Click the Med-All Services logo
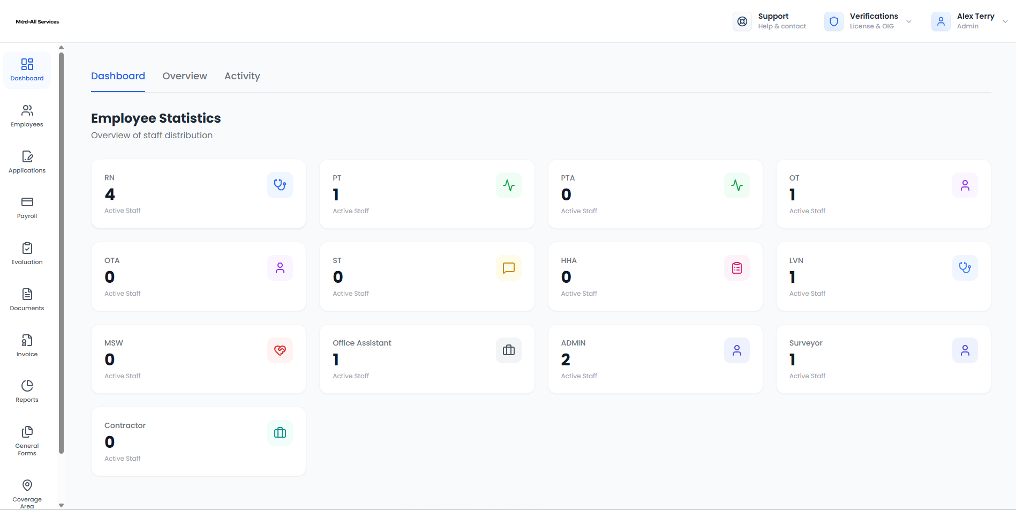This screenshot has height=510, width=1016. 37,21
